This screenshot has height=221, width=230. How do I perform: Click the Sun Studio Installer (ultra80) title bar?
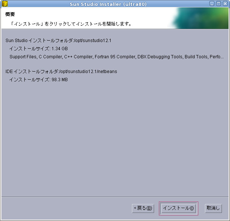[108, 4]
